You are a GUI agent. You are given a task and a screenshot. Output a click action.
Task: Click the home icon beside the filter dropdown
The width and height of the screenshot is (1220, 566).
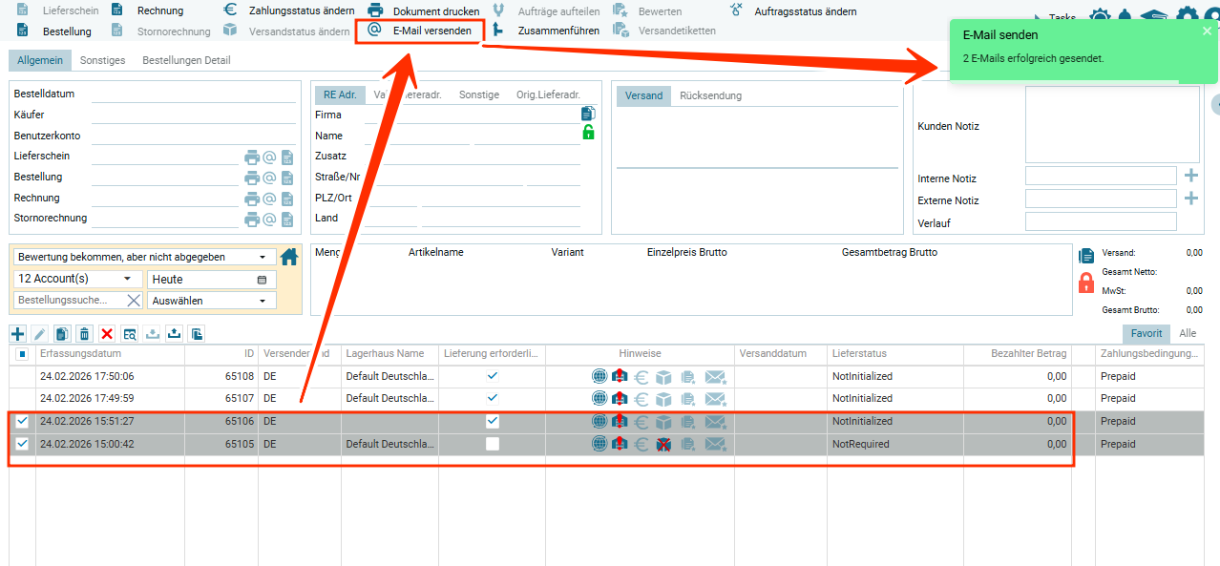click(289, 257)
